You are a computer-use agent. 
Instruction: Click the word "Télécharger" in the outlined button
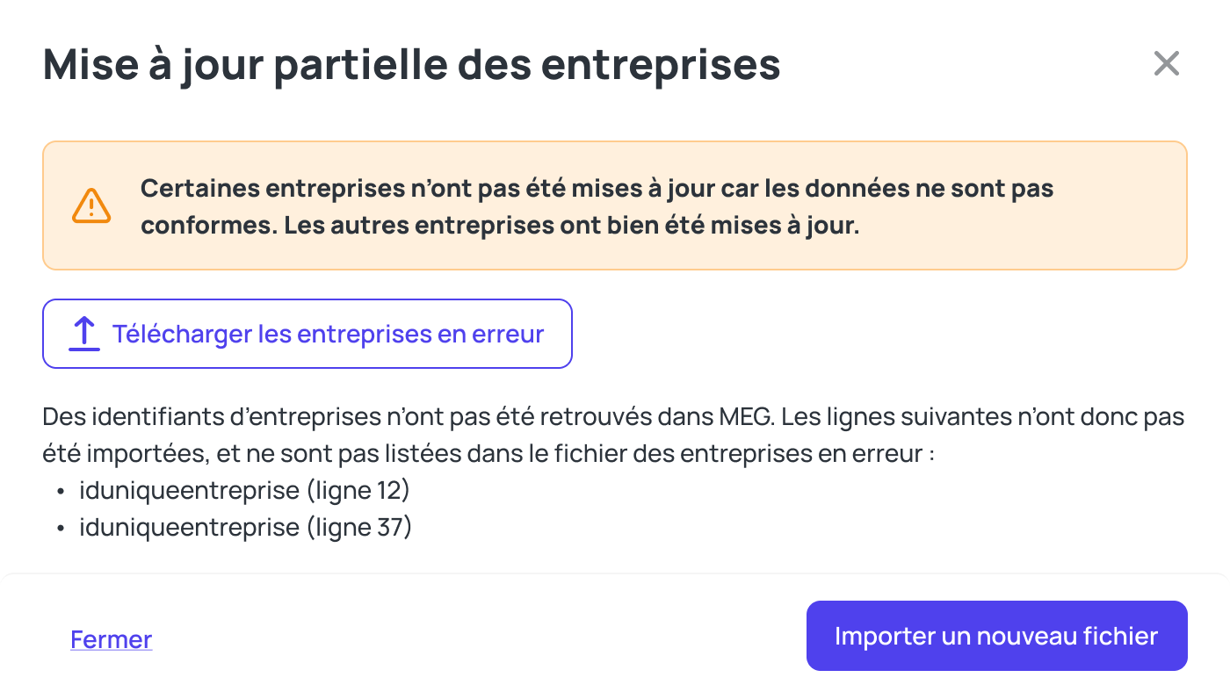pyautogui.click(x=181, y=334)
